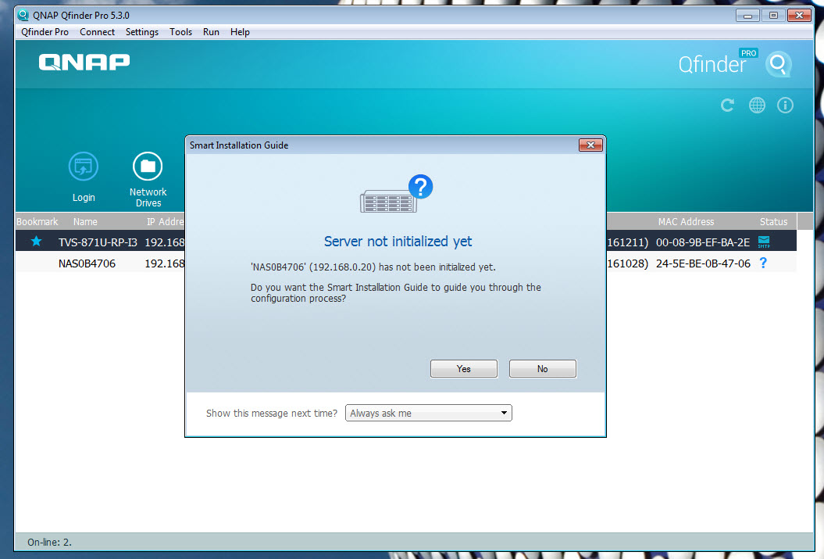Click the globe language icon
The image size is (824, 559).
pyautogui.click(x=757, y=106)
